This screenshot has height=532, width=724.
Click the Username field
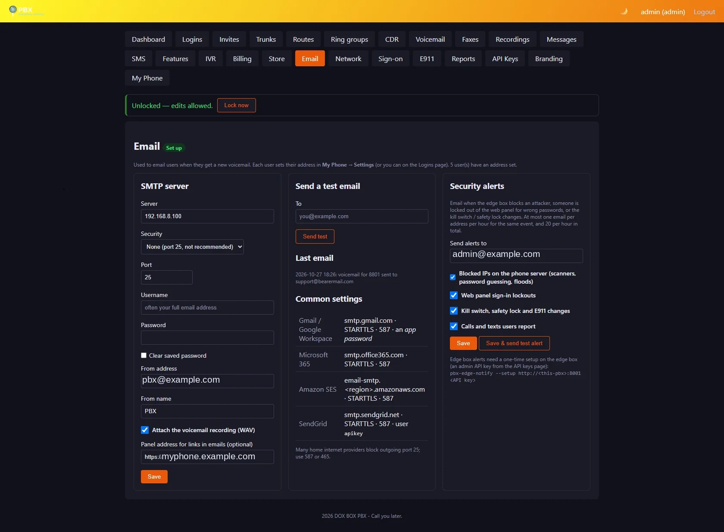coord(207,307)
